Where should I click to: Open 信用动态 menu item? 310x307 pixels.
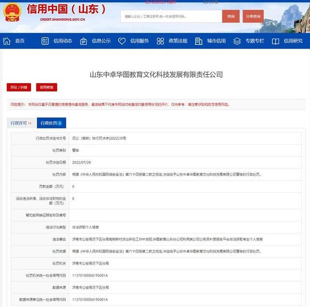pos(62,41)
